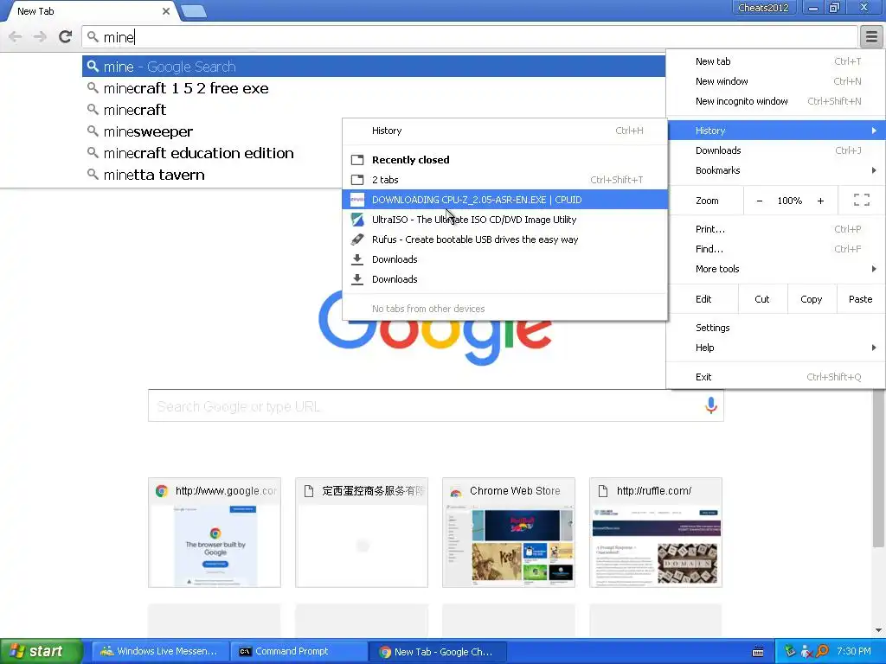Expand the History submenu arrow
This screenshot has width=886, height=664.
874,131
